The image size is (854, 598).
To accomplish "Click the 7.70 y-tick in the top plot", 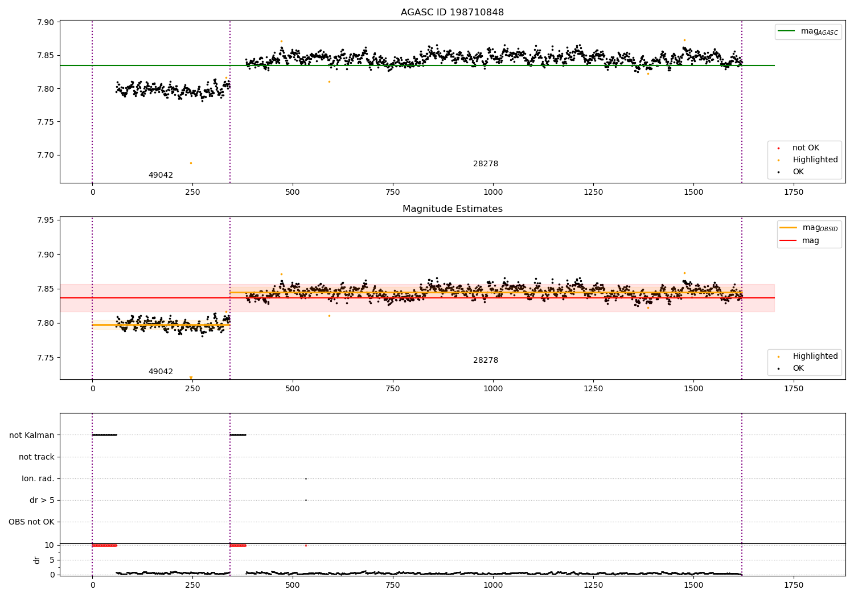I will click(x=46, y=155).
